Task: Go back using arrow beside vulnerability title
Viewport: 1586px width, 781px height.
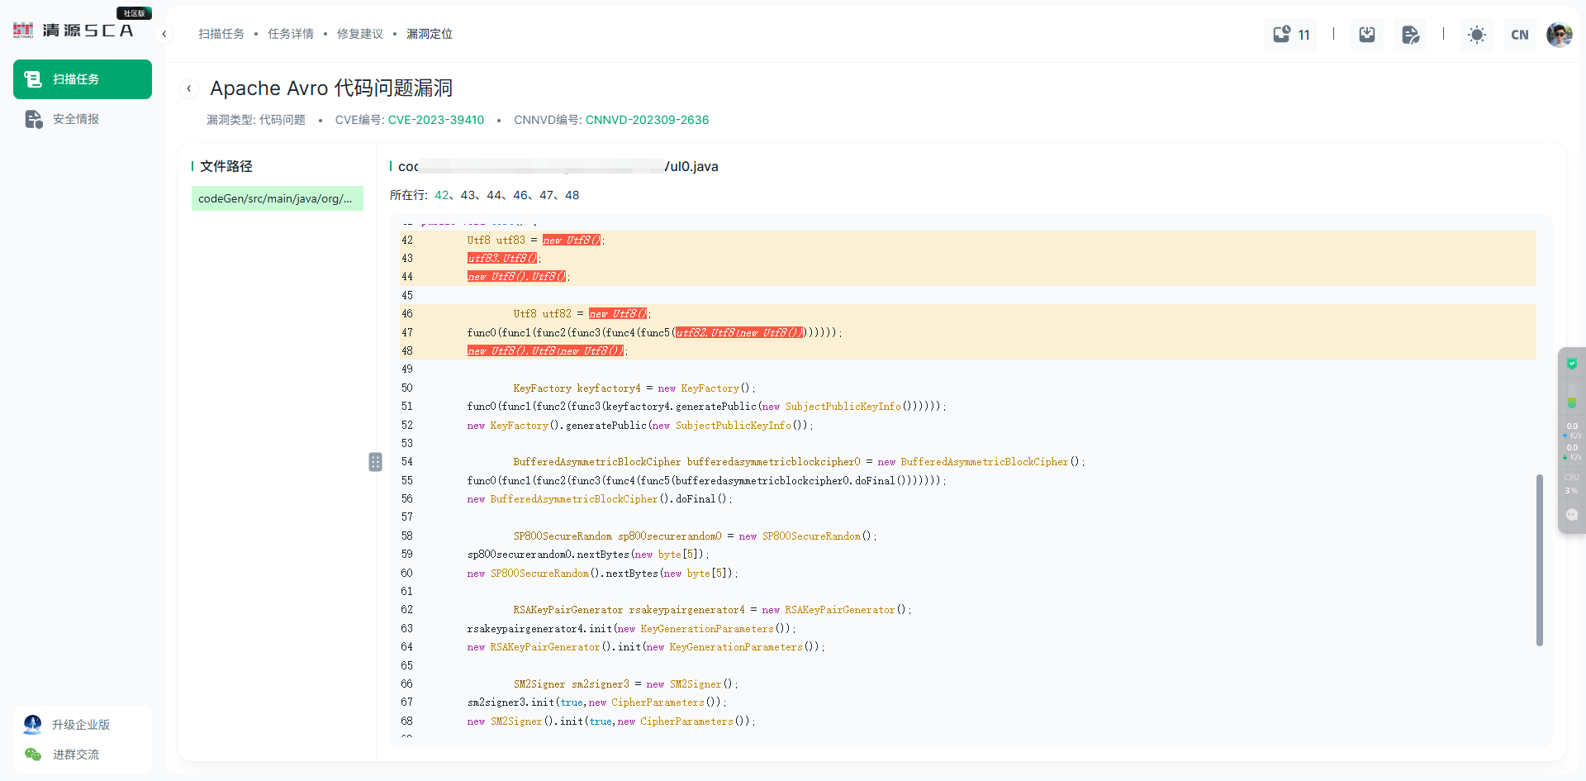Action: click(189, 88)
